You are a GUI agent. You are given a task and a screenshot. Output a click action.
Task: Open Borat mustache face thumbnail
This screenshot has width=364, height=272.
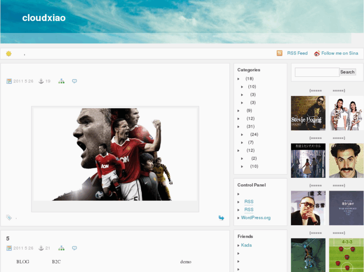[x=346, y=160]
